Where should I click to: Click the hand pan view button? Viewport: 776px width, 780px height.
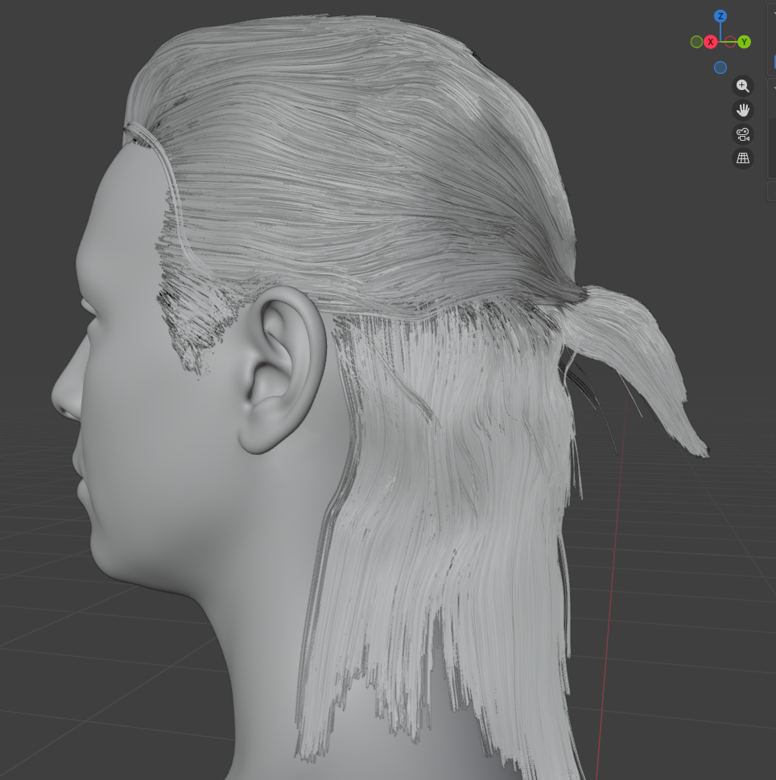(x=742, y=110)
